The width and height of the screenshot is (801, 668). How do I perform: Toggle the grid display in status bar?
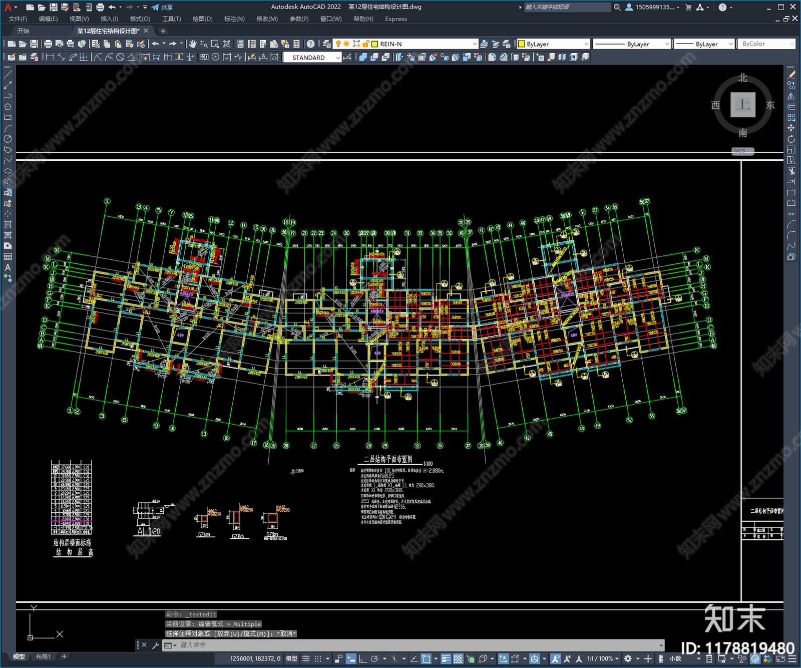click(x=306, y=658)
